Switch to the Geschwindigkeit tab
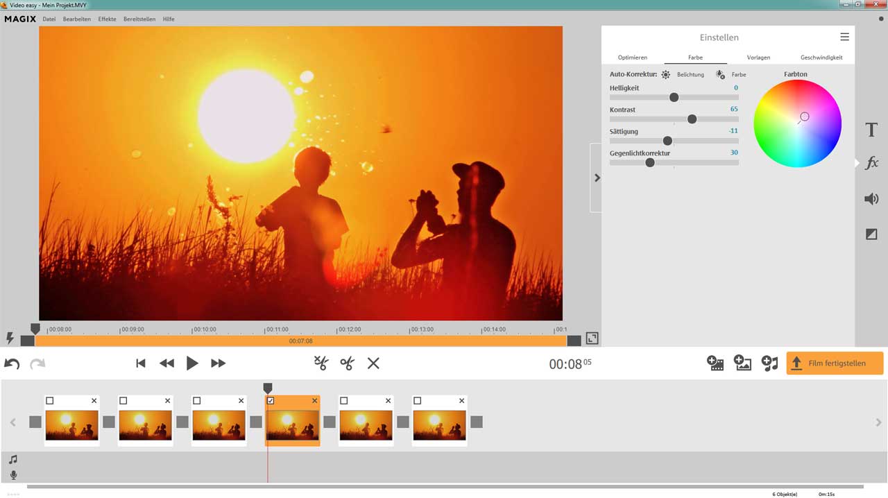The image size is (888, 498). tap(821, 58)
